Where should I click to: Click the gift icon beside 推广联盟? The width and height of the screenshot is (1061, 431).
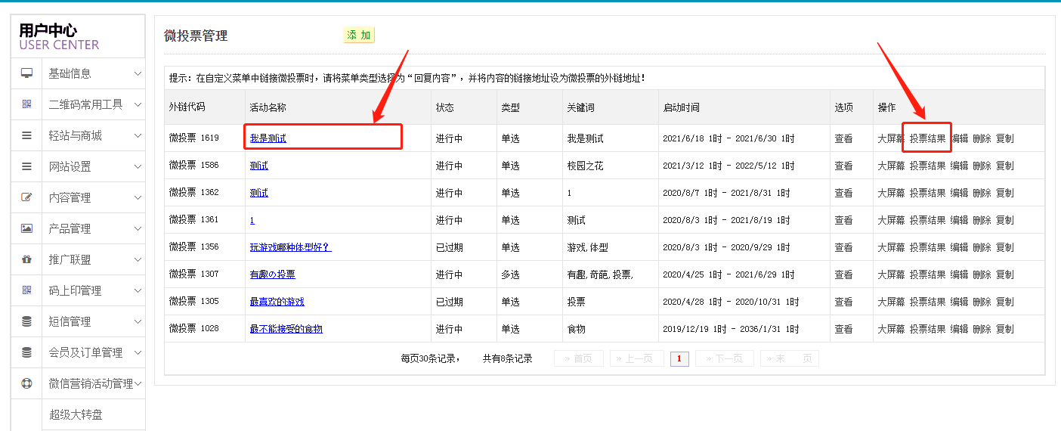click(27, 259)
